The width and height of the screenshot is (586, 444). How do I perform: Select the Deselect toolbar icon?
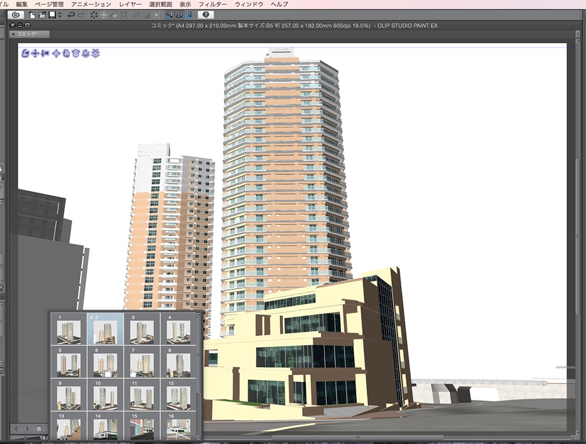coord(137,15)
